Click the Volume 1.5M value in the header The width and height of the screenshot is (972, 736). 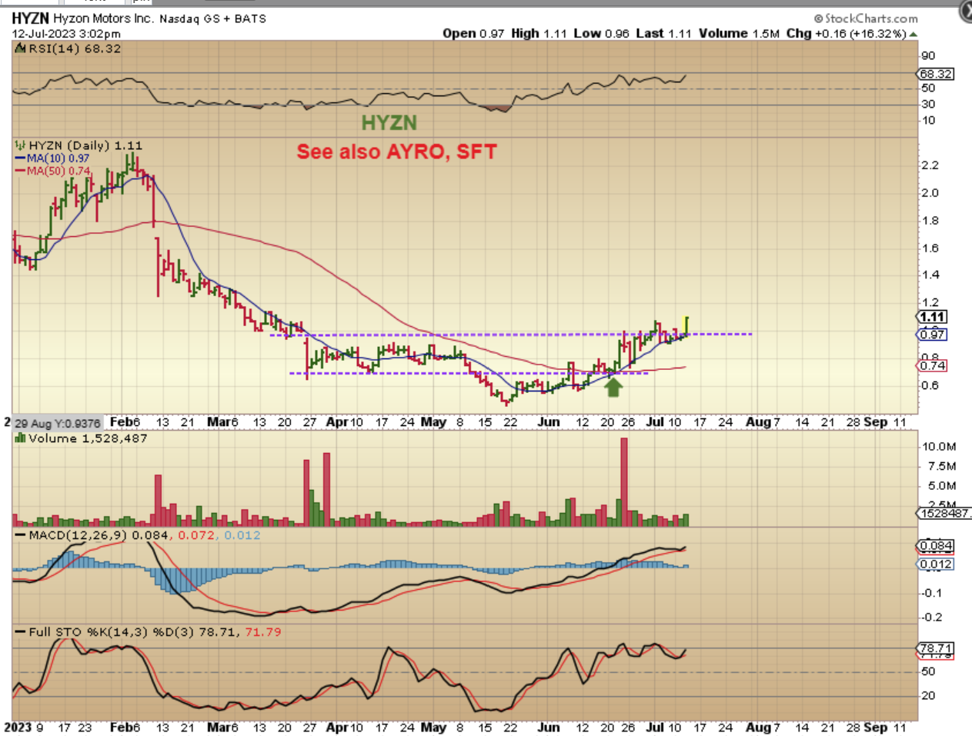pyautogui.click(x=739, y=33)
